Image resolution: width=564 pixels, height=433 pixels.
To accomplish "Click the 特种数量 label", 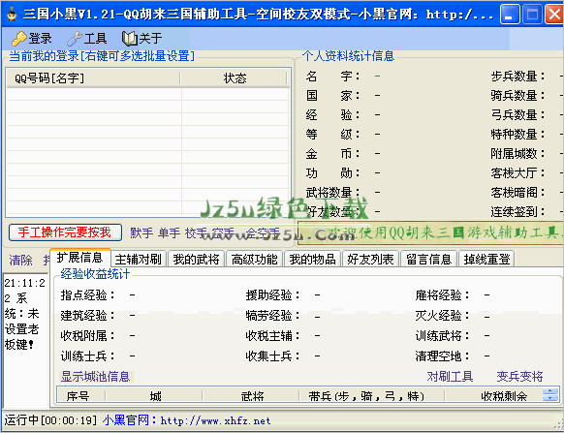I will [x=517, y=134].
